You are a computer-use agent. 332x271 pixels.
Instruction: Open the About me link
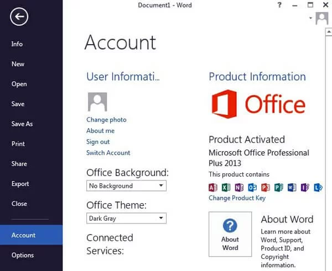pyautogui.click(x=100, y=131)
